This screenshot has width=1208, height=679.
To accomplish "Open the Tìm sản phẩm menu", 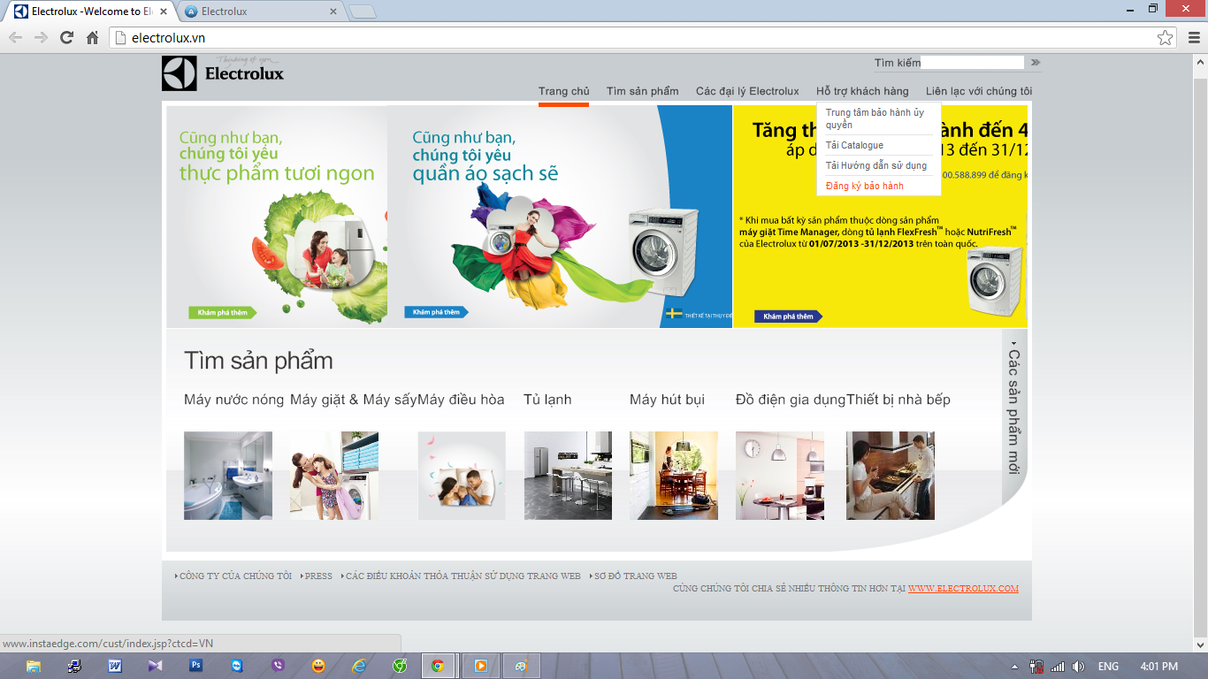I will (x=643, y=91).
